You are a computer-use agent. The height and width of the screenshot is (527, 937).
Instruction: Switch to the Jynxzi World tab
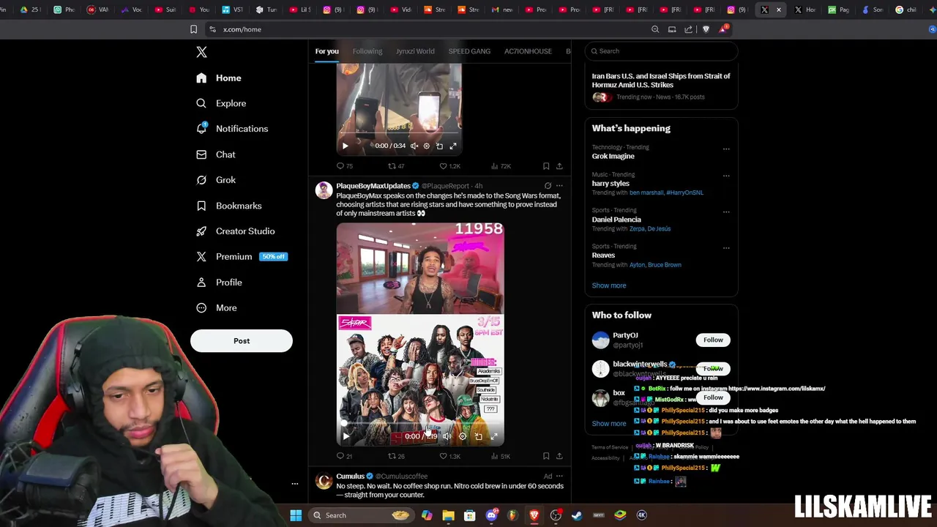pos(415,51)
